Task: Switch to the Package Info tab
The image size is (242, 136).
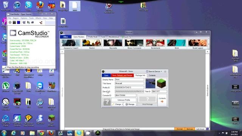Action: point(140,76)
